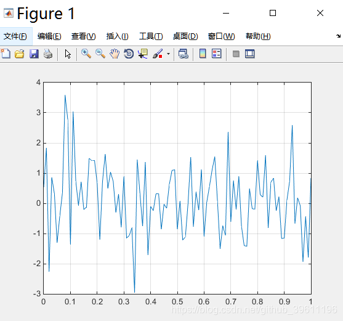Image resolution: width=343 pixels, height=321 pixels.
Task: Click the New Figure toolbar icon
Action: 6,54
